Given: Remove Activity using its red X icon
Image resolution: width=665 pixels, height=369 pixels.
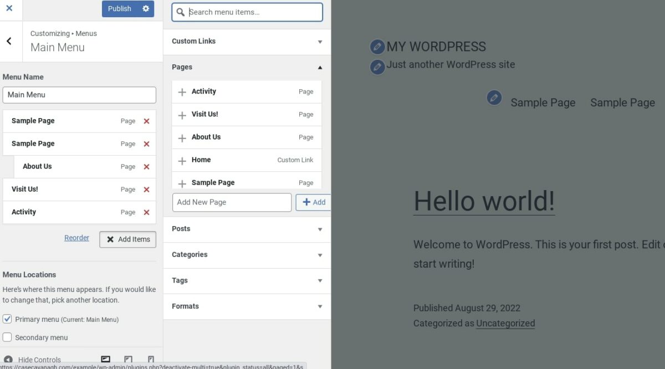Looking at the screenshot, I should [x=146, y=212].
